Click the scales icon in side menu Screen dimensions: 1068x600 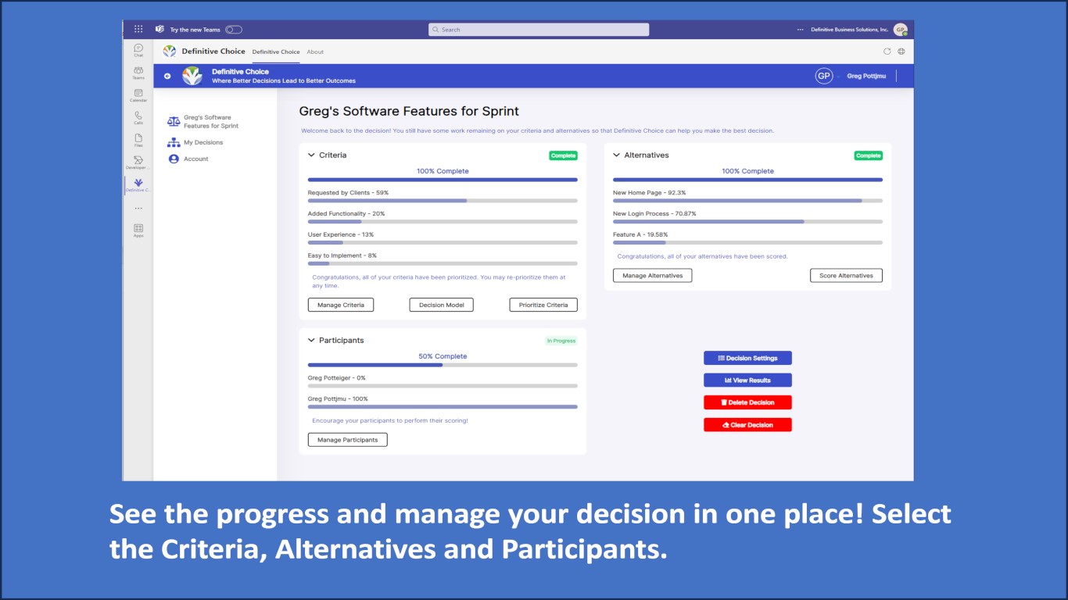pyautogui.click(x=174, y=122)
